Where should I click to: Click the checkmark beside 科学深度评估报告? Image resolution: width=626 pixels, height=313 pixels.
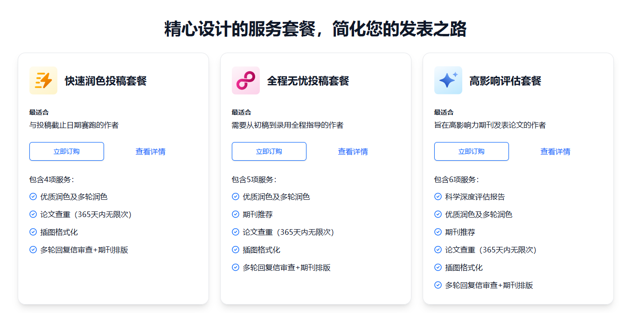438,197
